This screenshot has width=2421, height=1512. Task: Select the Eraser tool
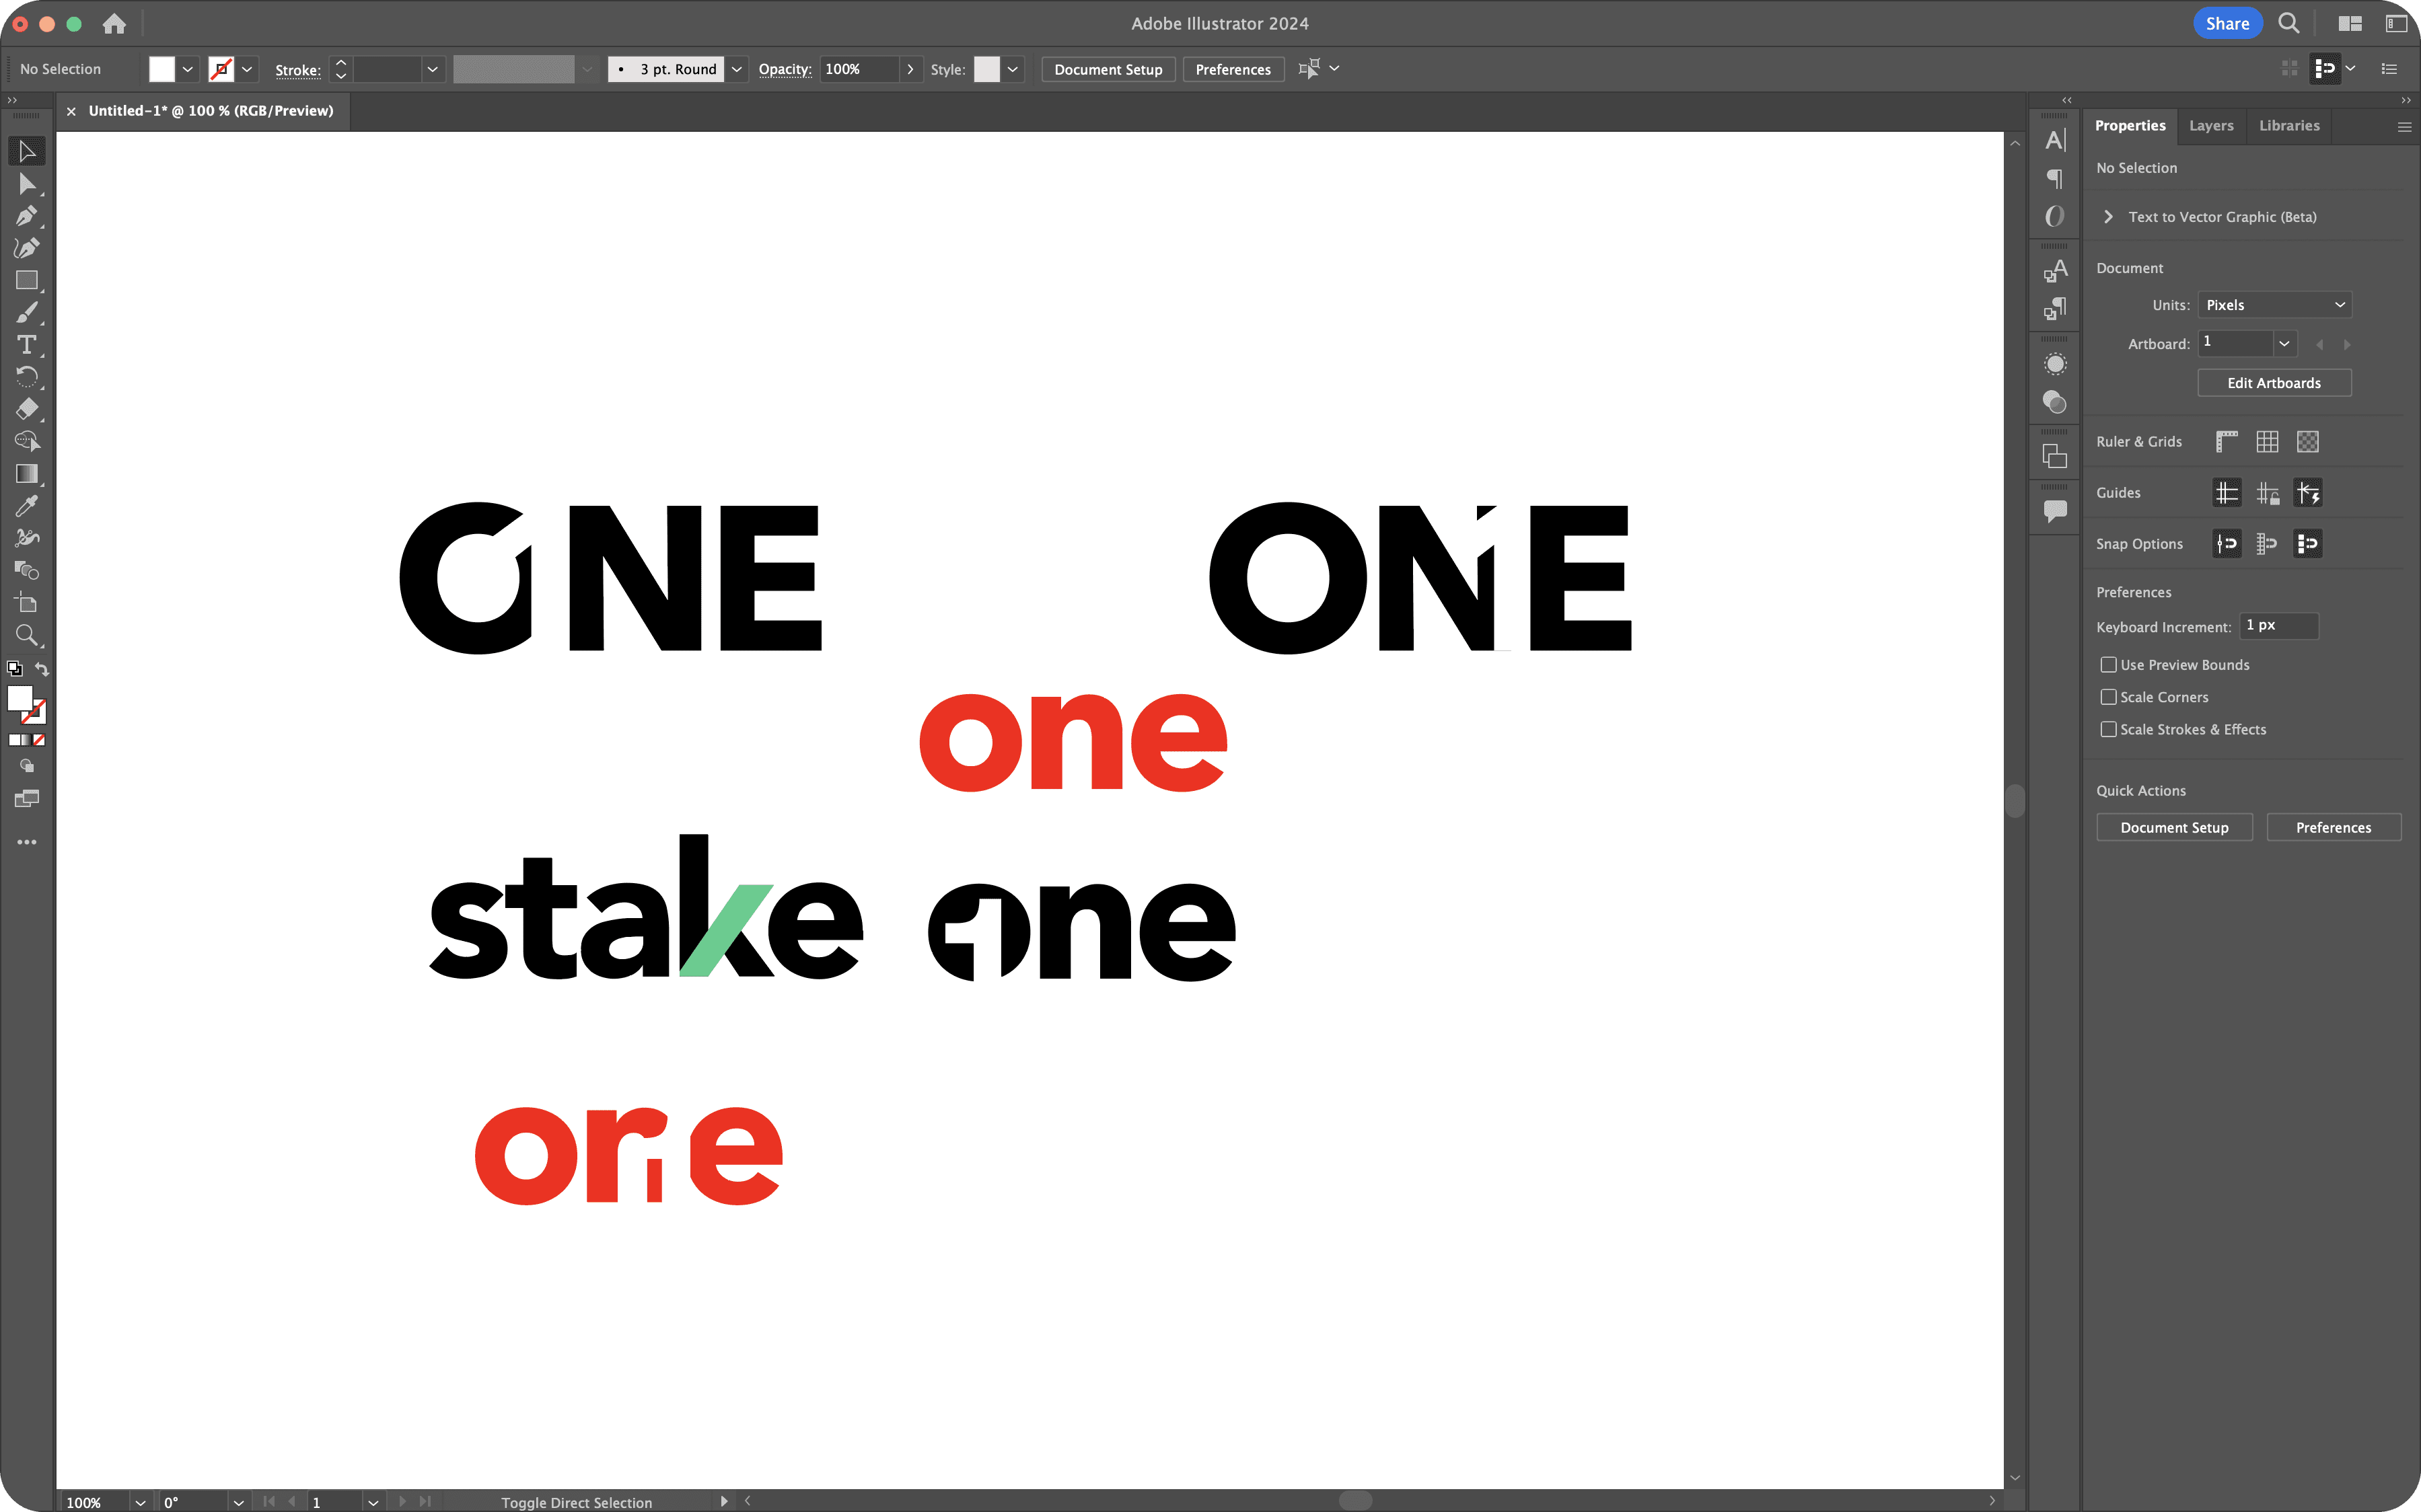pyautogui.click(x=27, y=409)
